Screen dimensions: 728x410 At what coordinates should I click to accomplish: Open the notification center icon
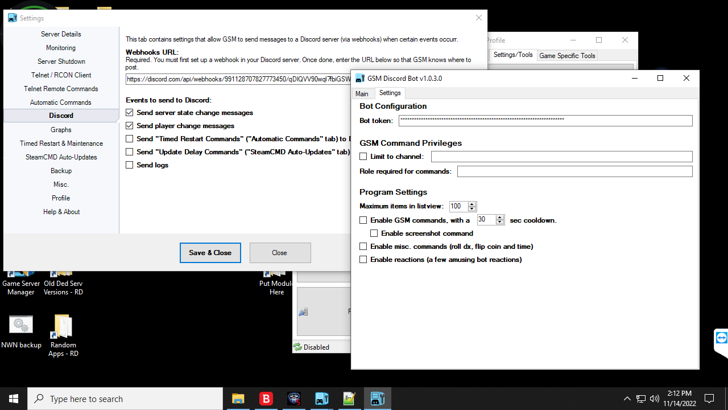point(709,399)
